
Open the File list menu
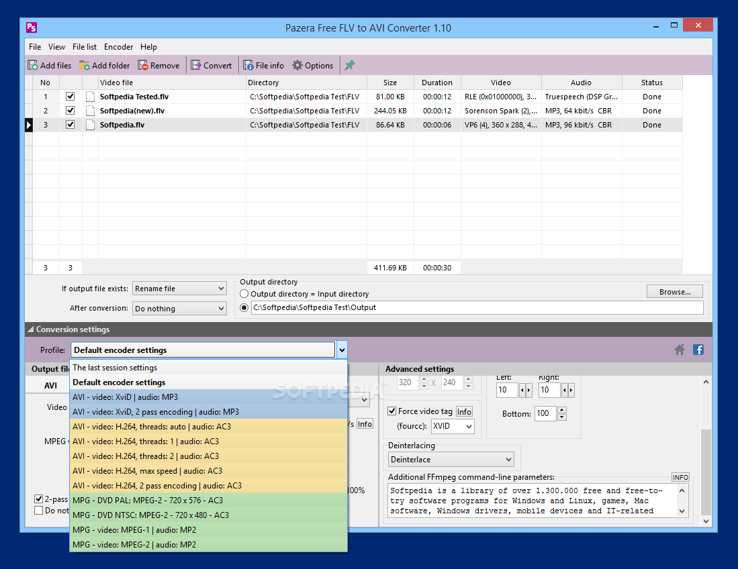pyautogui.click(x=85, y=46)
